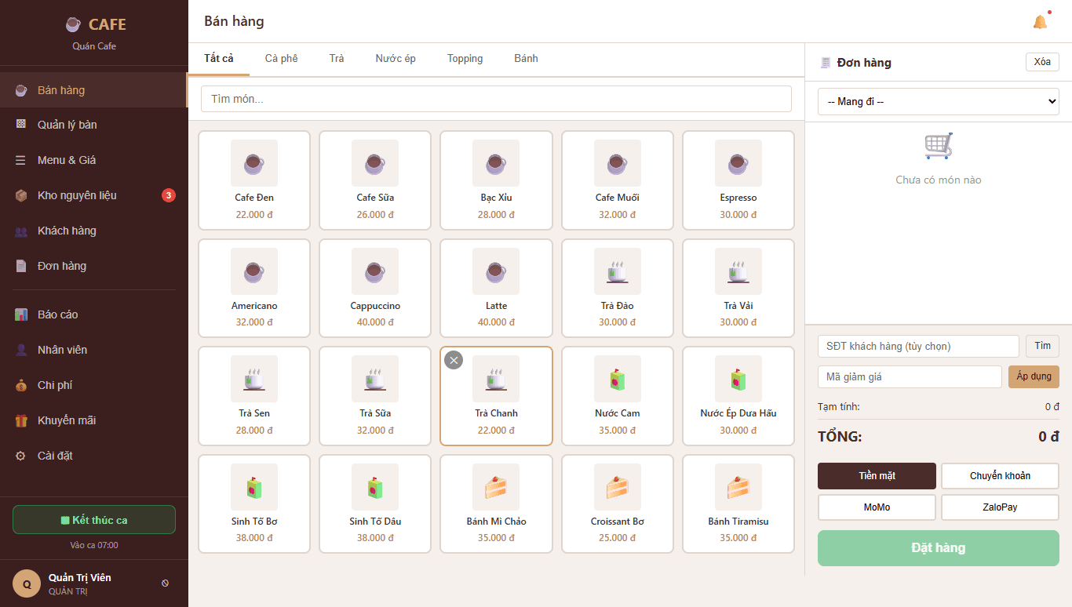Image resolution: width=1072 pixels, height=607 pixels.
Task: Add Cappuccino item card
Action: click(375, 289)
